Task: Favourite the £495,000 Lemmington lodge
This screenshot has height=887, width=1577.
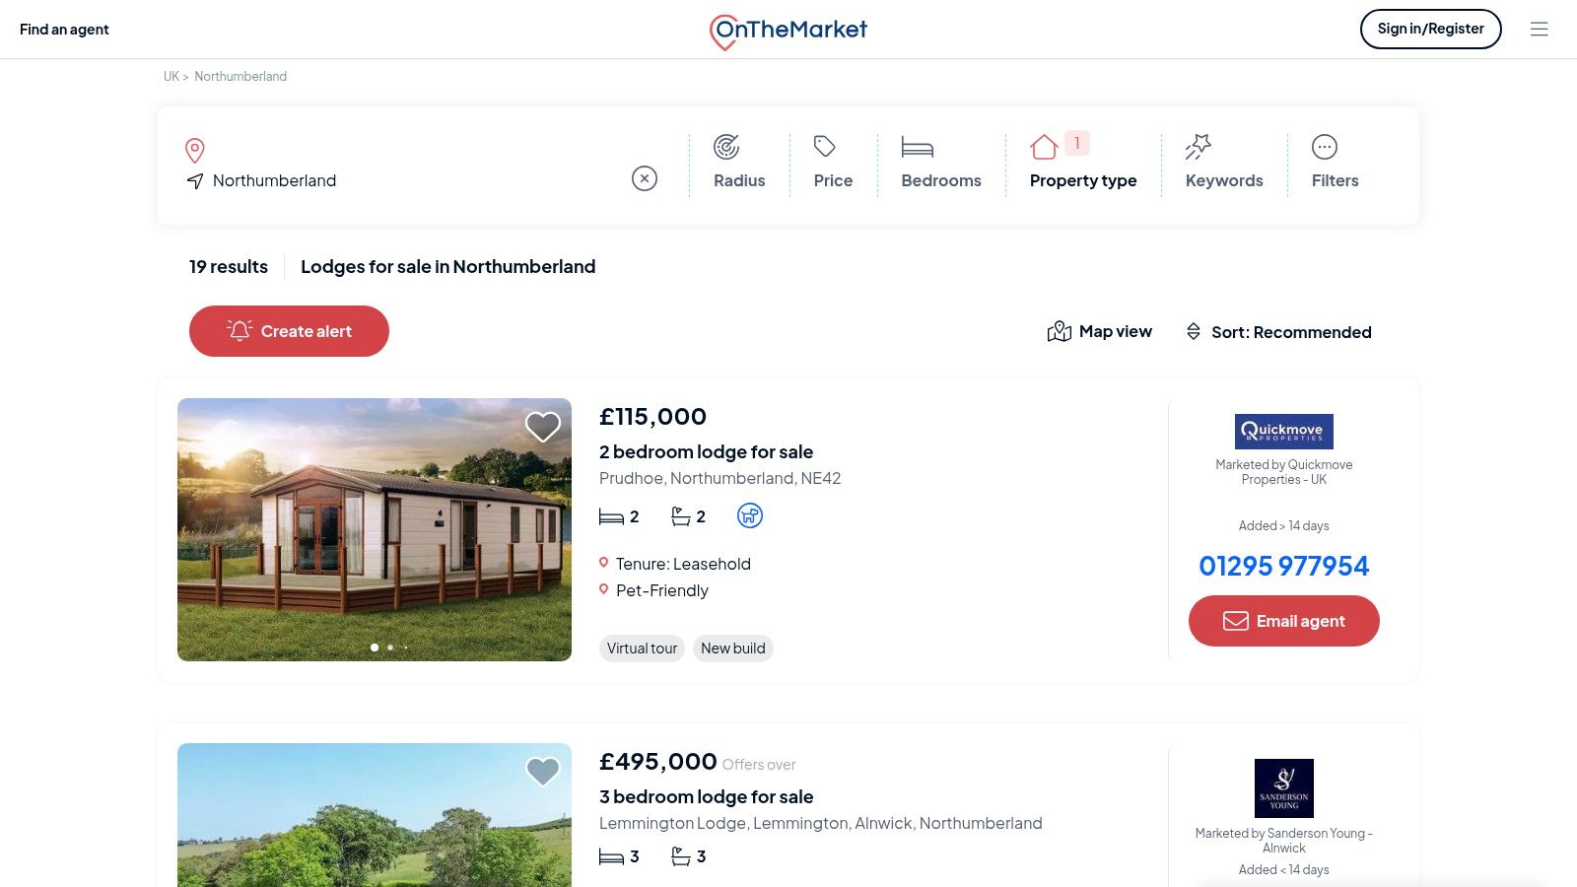Action: point(542,771)
